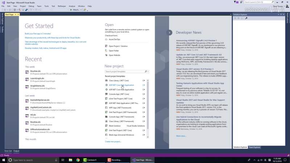Image resolution: width=290 pixels, height=163 pixels.
Task: Click the Create new project link
Action: tap(113, 142)
